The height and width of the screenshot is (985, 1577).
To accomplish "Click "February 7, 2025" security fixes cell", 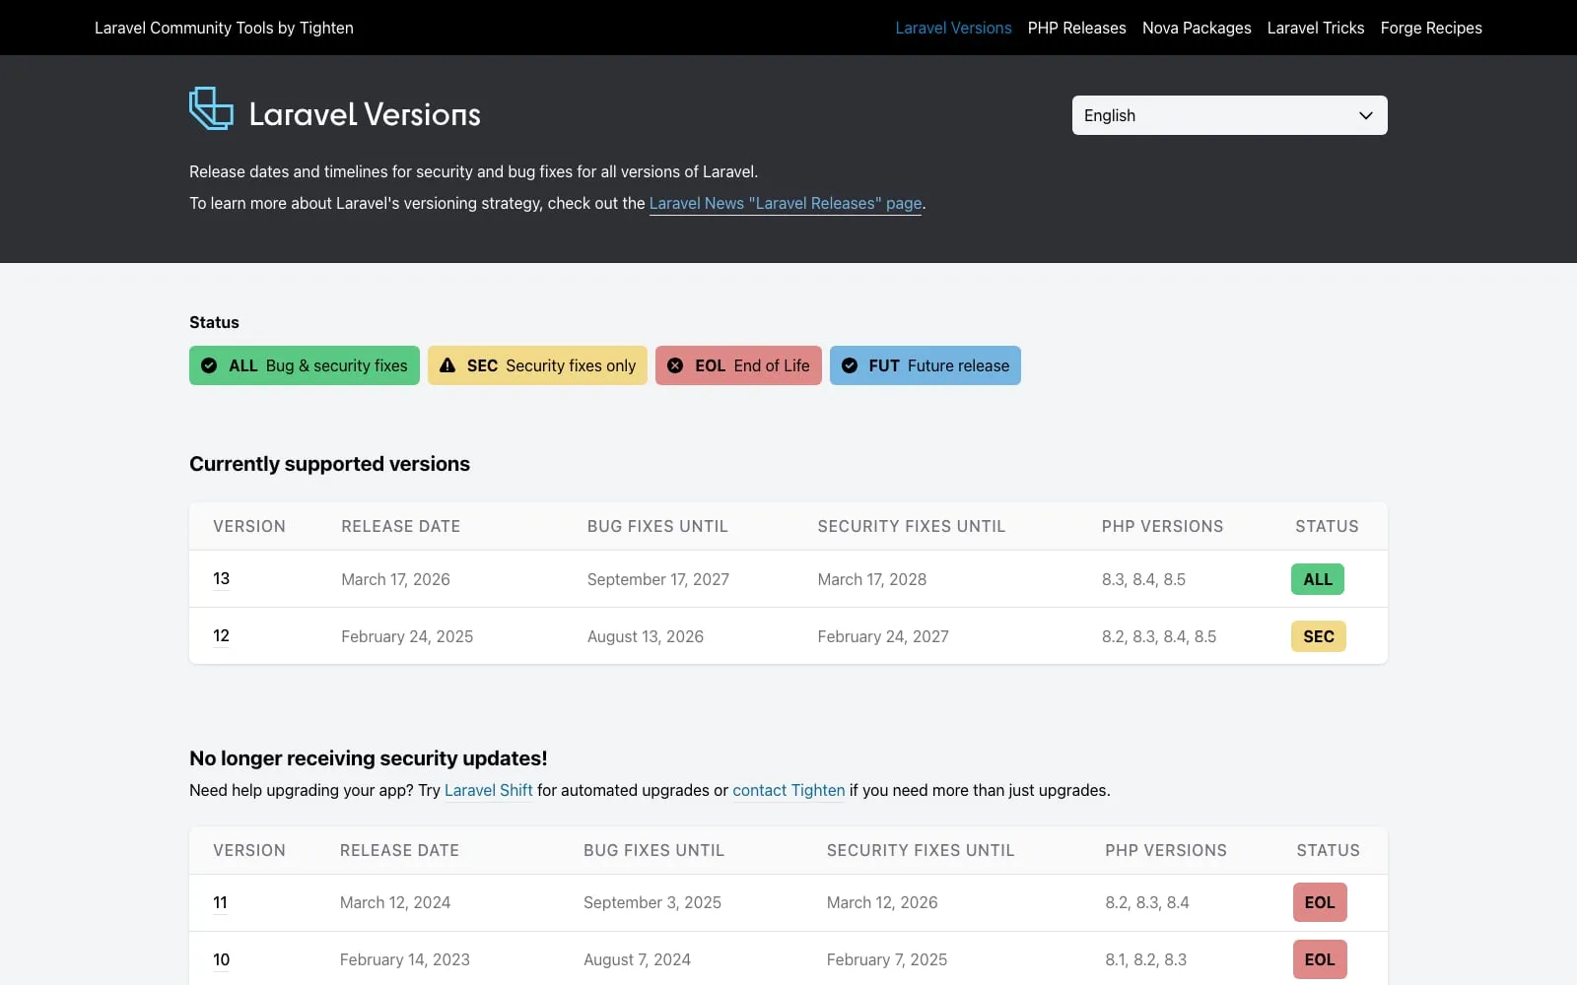I will [x=887, y=959].
